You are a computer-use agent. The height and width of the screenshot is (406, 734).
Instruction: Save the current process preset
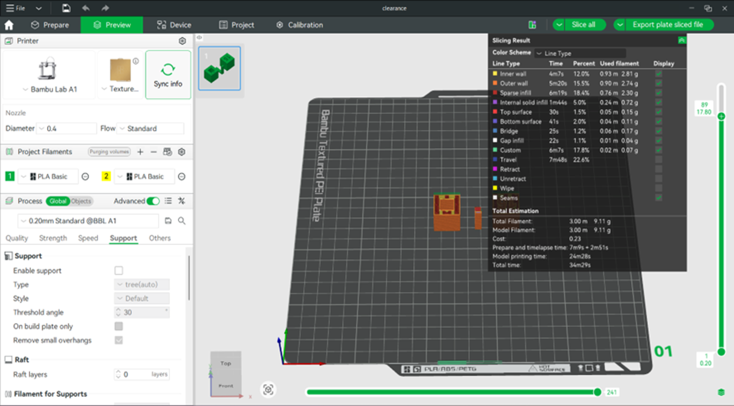pos(168,221)
